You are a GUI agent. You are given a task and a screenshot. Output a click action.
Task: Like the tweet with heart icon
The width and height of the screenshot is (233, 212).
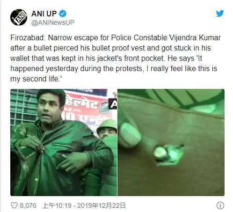(14, 205)
